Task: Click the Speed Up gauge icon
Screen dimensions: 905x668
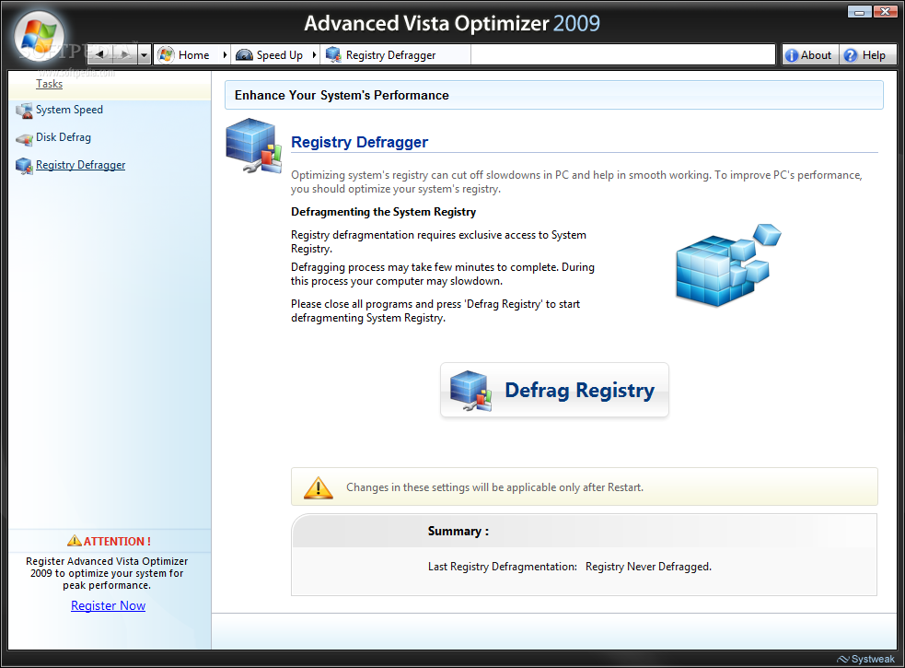Action: (244, 55)
